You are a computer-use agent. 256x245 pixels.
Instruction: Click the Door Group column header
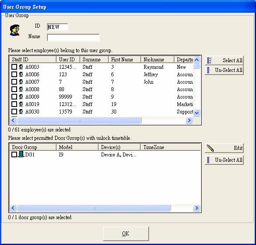click(x=33, y=147)
